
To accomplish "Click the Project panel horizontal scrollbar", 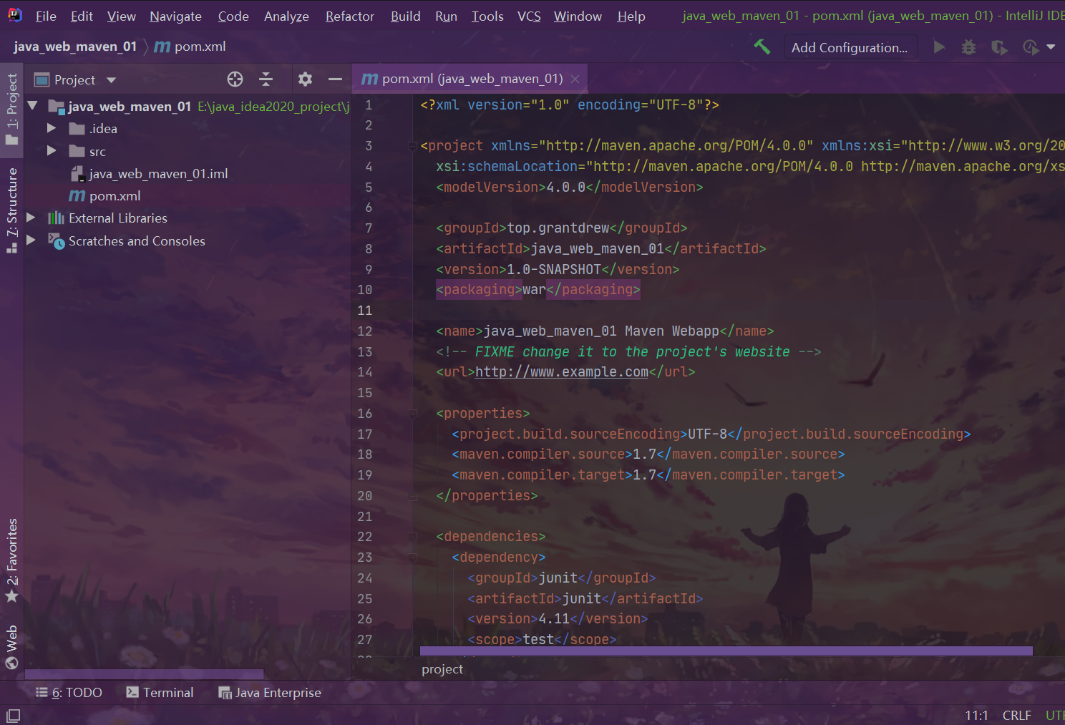I will coord(144,673).
